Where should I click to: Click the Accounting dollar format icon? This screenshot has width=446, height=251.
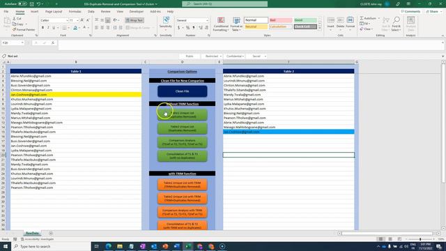point(178,28)
